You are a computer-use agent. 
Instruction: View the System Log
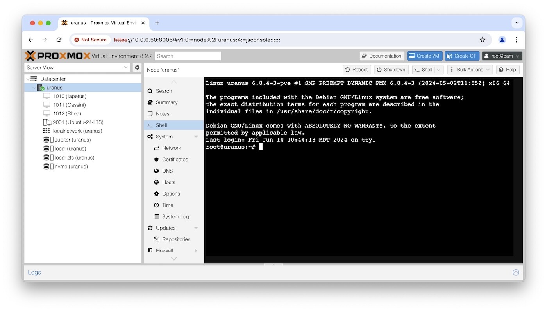point(175,216)
